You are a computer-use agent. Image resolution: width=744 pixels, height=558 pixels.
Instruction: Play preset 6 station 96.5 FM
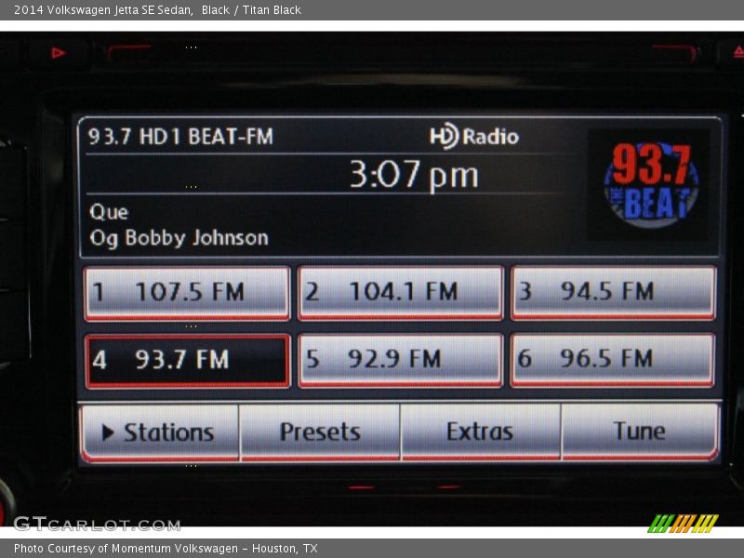613,360
